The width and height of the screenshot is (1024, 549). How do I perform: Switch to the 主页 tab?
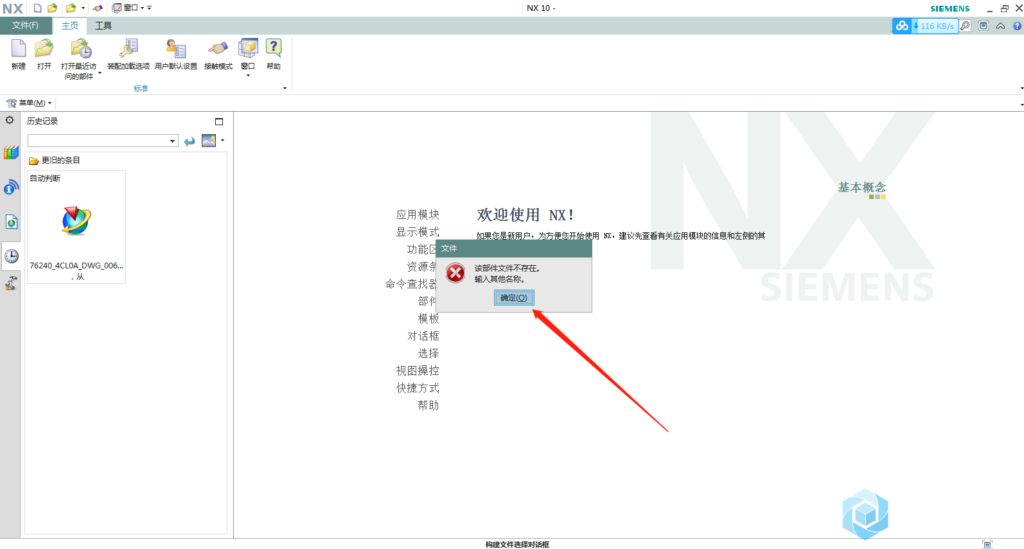click(70, 26)
